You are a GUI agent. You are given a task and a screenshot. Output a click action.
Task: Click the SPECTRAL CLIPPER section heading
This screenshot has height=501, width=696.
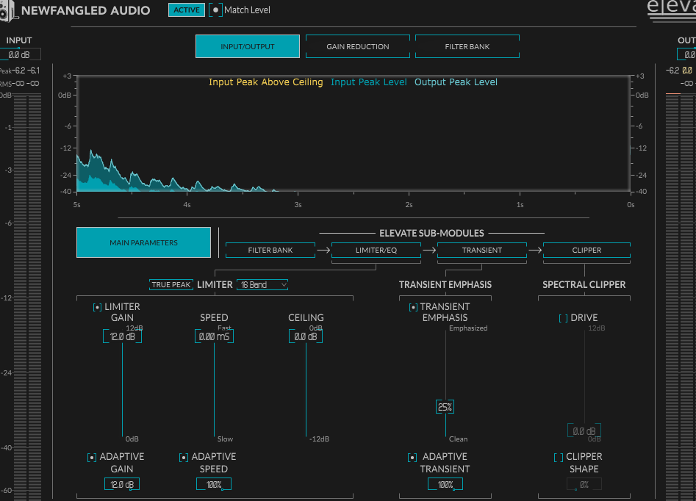tap(584, 284)
